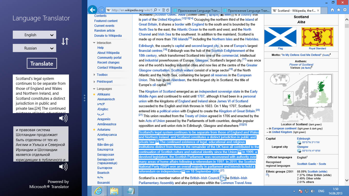Swap the source and target languages
This screenshot has width=349, height=196.
(x=65, y=41)
